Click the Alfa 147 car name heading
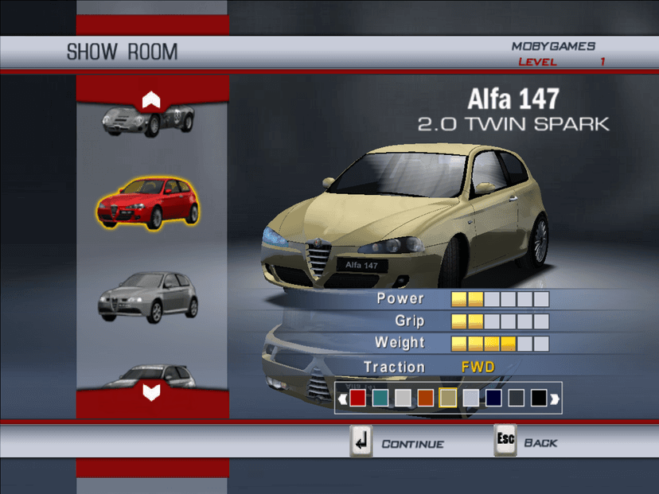Image resolution: width=659 pixels, height=494 pixels. click(513, 99)
